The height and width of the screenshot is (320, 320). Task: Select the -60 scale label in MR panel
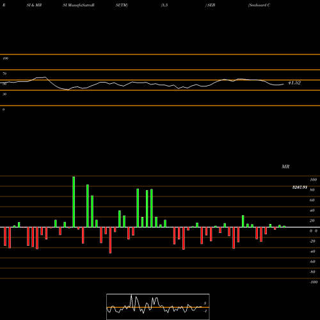pyautogui.click(x=312, y=262)
